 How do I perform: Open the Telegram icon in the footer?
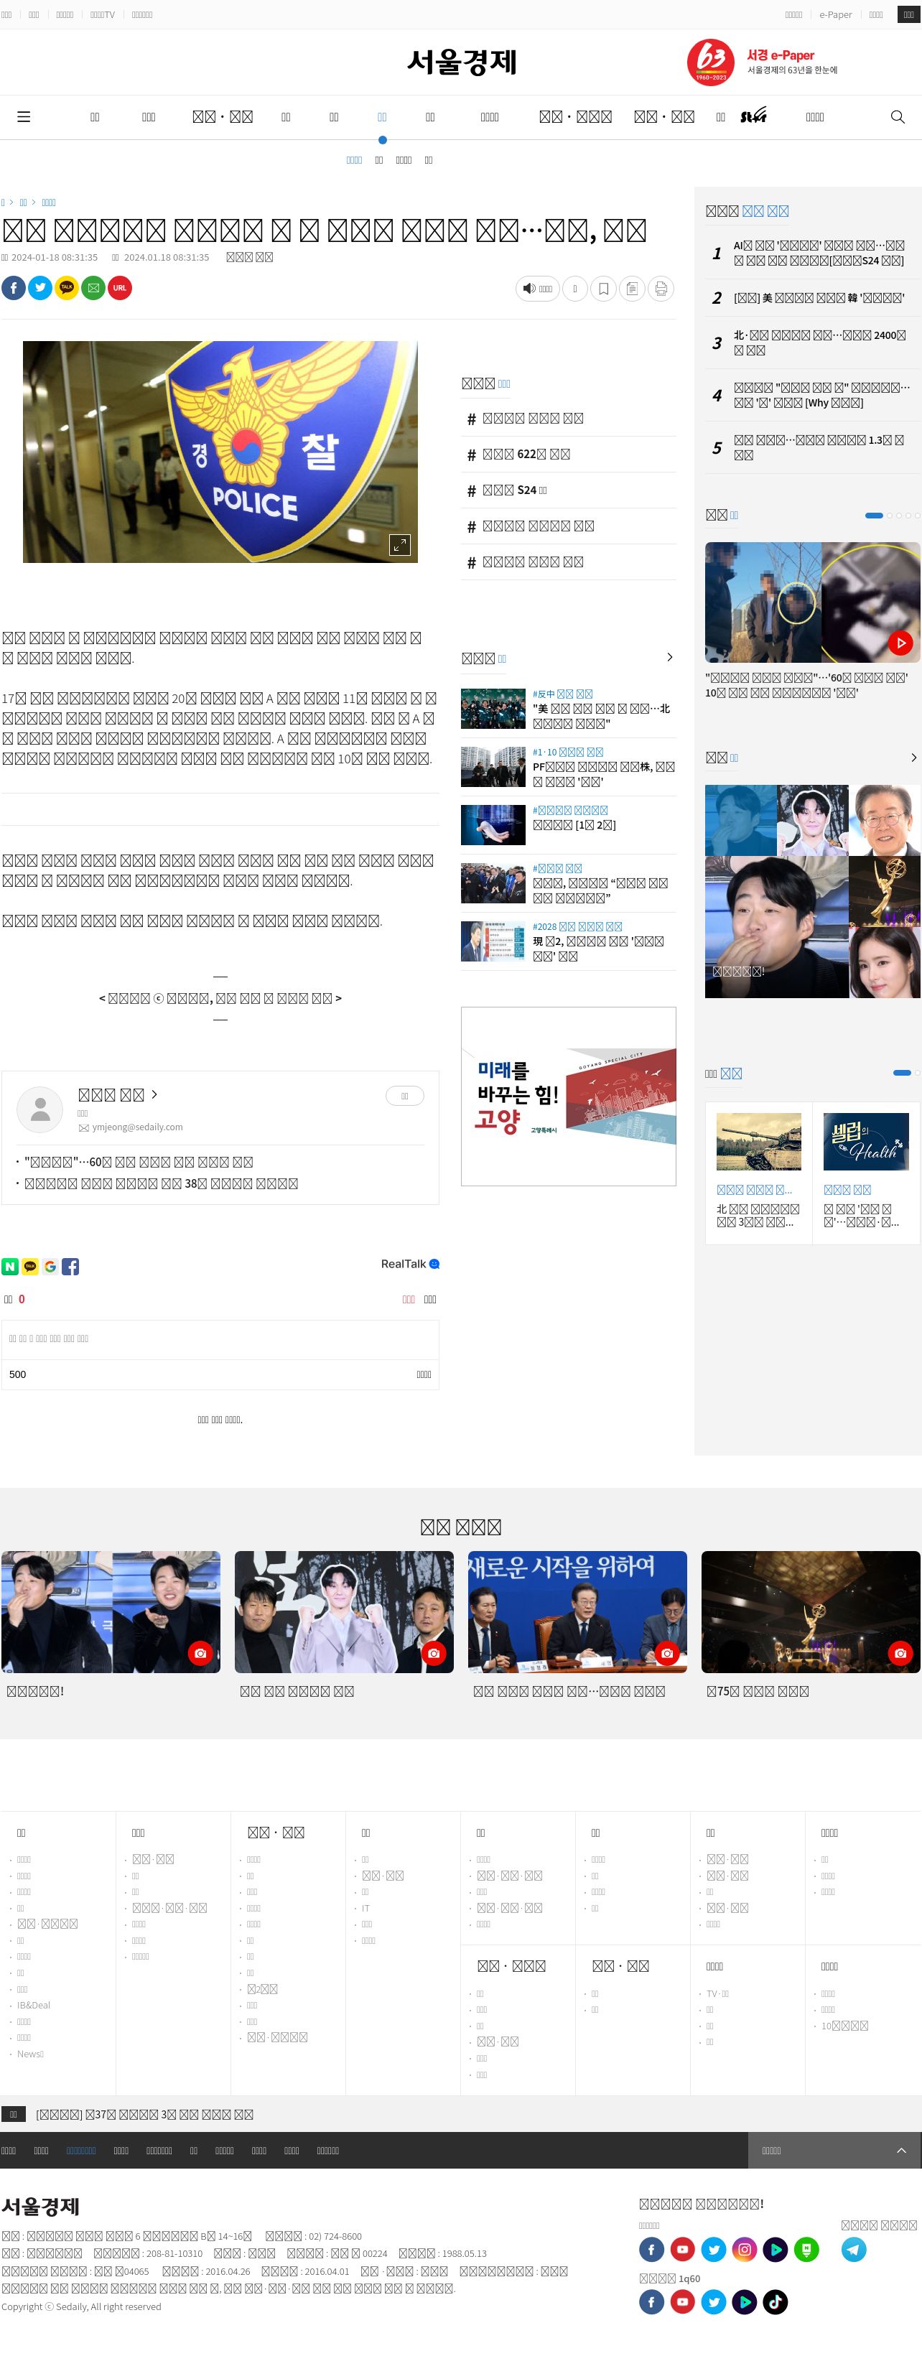click(854, 2250)
